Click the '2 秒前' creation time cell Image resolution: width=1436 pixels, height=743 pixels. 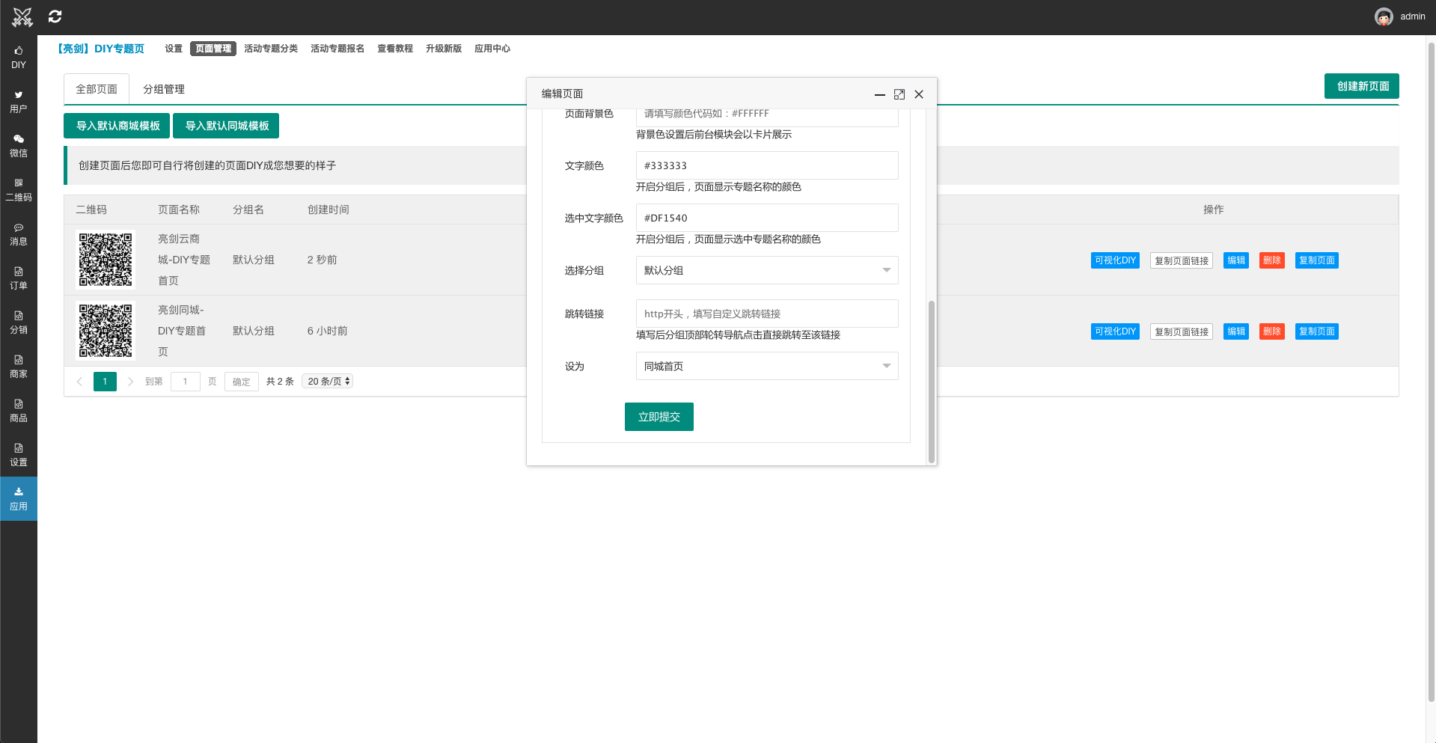322,260
